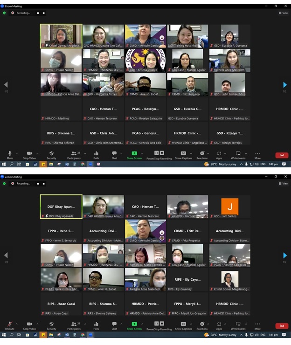Expand Whiteboards caret in 1:41 pm meeting
This screenshot has width=291, height=345.
click(246, 324)
